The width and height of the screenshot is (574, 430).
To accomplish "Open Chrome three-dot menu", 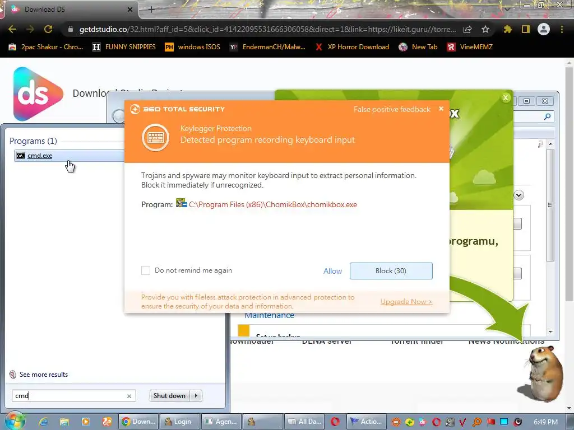I will [x=562, y=29].
